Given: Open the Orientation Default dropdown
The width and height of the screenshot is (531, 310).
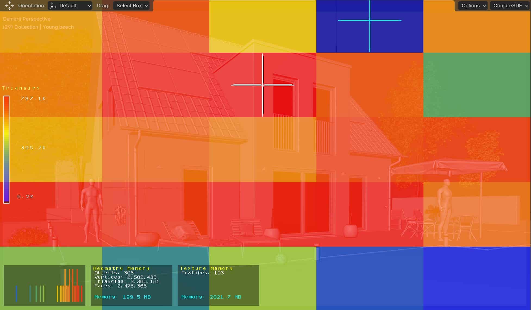Looking at the screenshot, I should (70, 5).
